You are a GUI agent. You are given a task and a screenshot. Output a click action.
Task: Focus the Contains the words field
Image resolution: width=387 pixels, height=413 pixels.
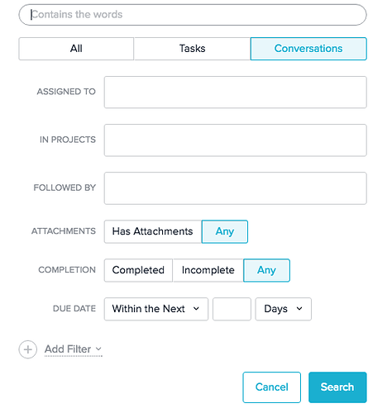[193, 15]
